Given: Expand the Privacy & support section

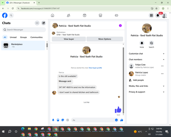Looking at the screenshot, I should pyautogui.click(x=147, y=92).
